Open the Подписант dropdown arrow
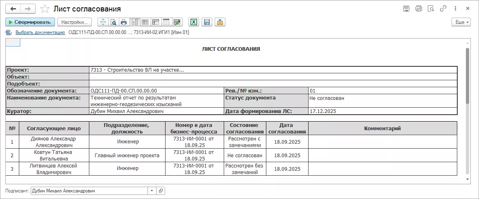This screenshot has height=199, width=479. coord(152,191)
